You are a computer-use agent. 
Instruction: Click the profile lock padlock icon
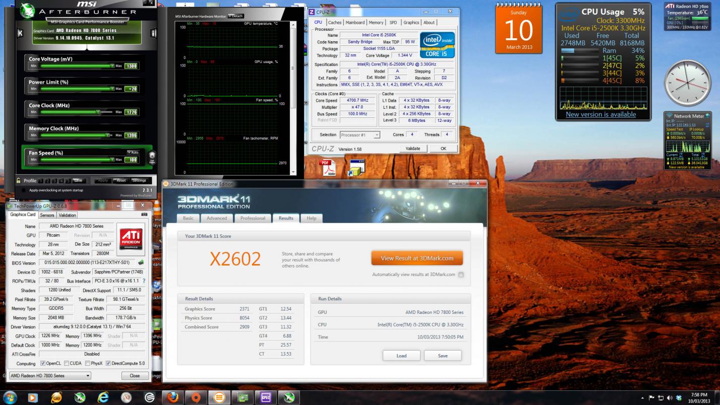[18, 180]
